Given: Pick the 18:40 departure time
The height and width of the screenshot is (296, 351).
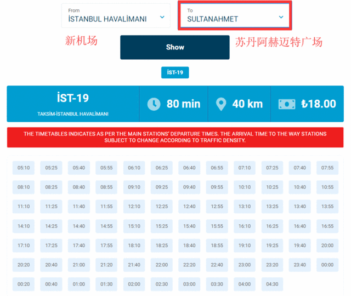Looking at the screenshot, I should coord(189,246).
